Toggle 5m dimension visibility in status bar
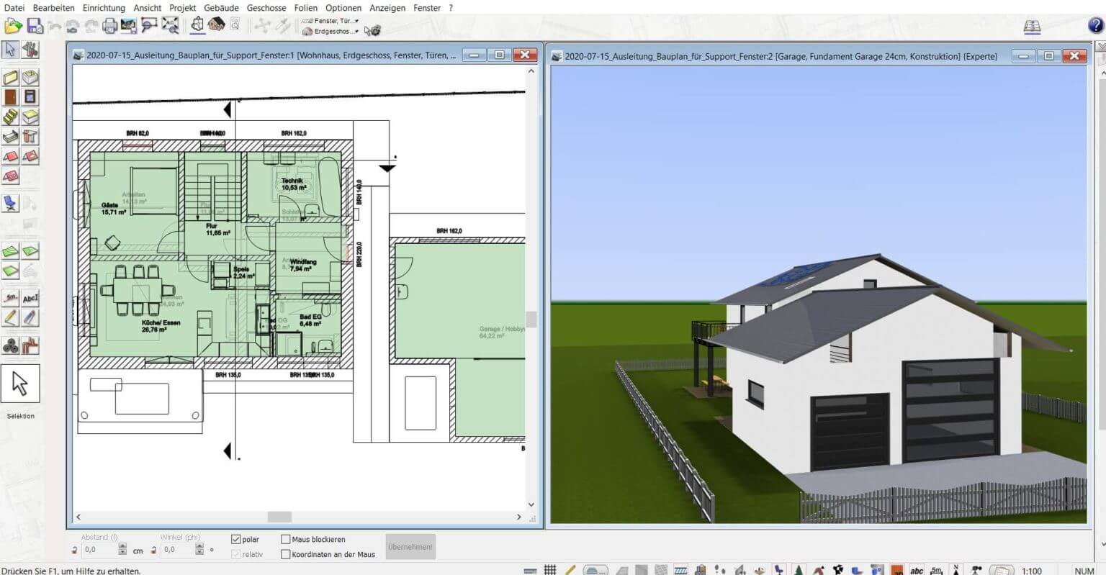 pyautogui.click(x=937, y=570)
